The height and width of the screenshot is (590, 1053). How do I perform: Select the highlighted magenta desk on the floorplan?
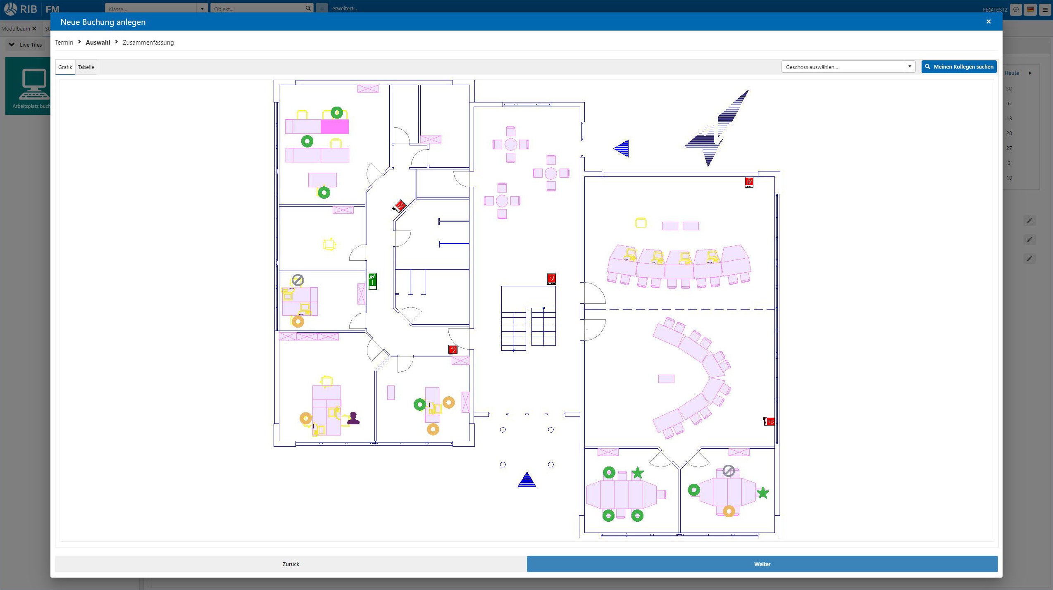pyautogui.click(x=334, y=126)
